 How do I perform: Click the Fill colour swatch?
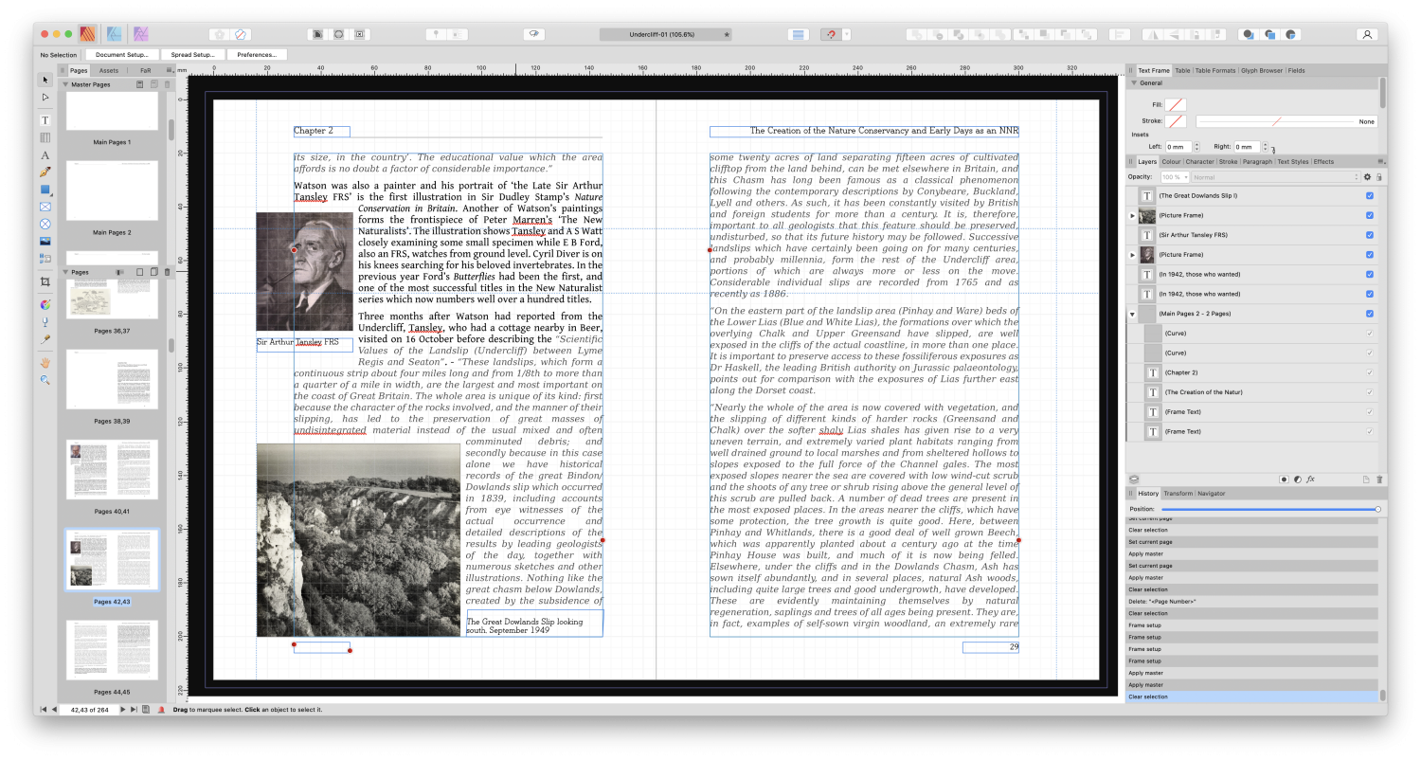click(x=1176, y=104)
